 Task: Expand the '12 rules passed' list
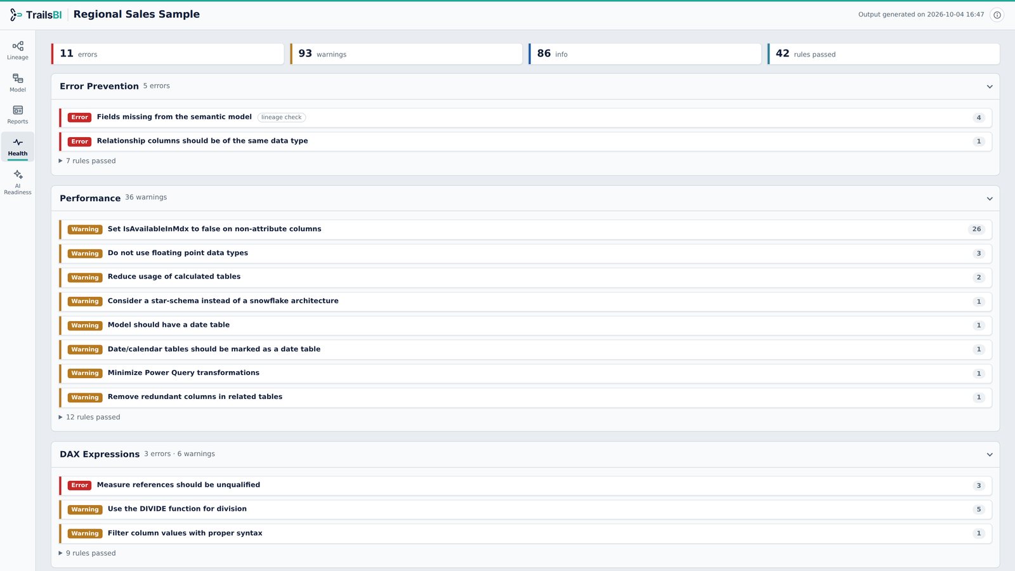(x=89, y=417)
